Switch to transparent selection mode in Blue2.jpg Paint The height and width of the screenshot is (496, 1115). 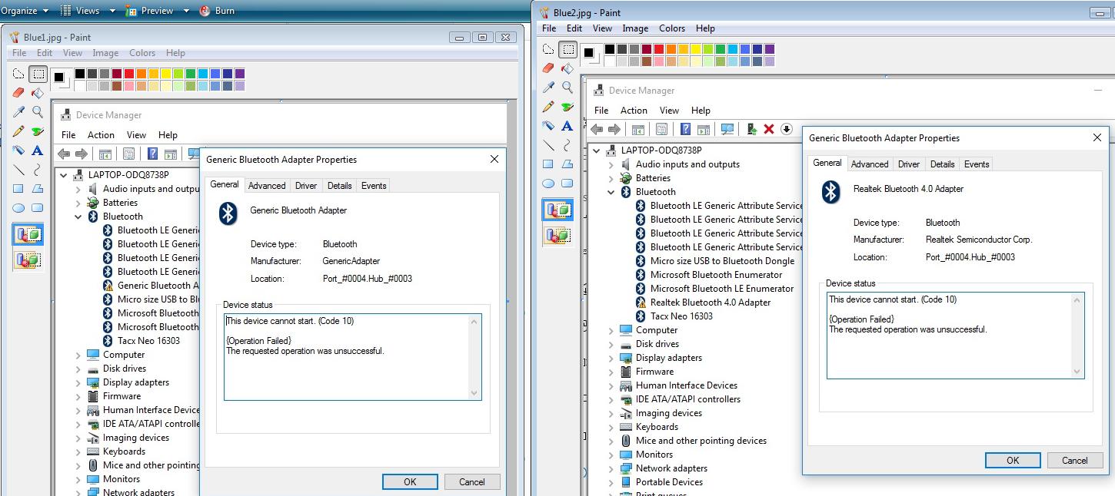[x=557, y=234]
